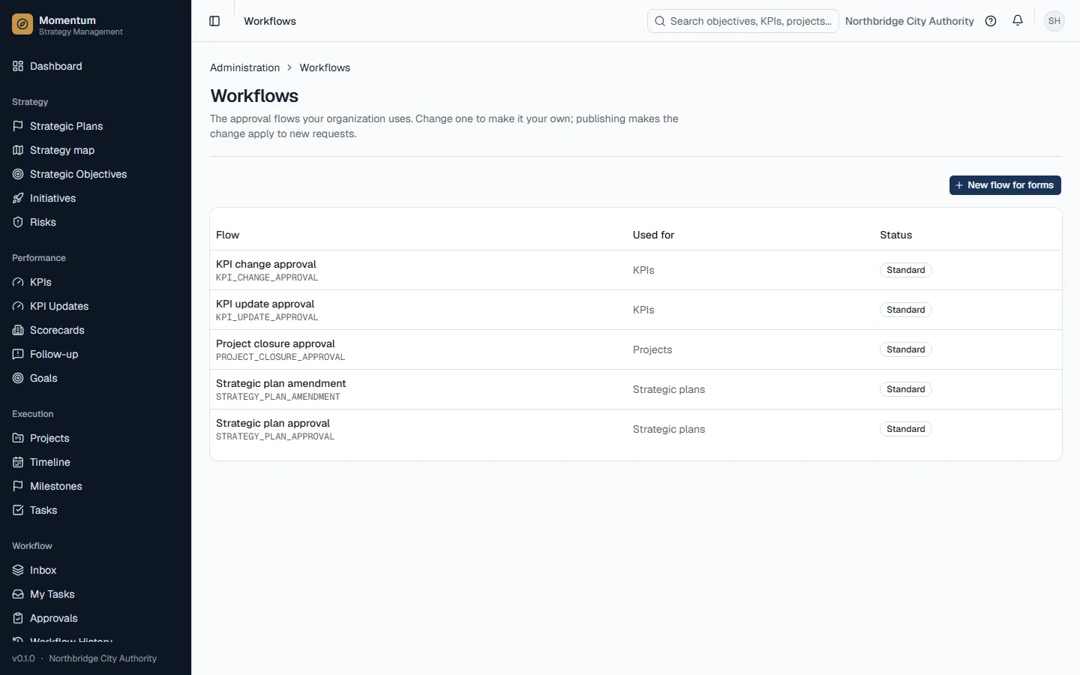Open Projects in the sidebar
Viewport: 1080px width, 675px height.
[95, 438]
